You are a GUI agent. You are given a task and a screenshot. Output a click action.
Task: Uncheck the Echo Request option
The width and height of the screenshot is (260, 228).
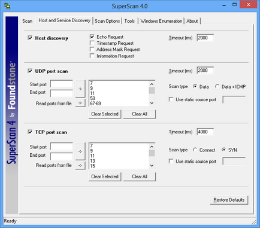92,37
